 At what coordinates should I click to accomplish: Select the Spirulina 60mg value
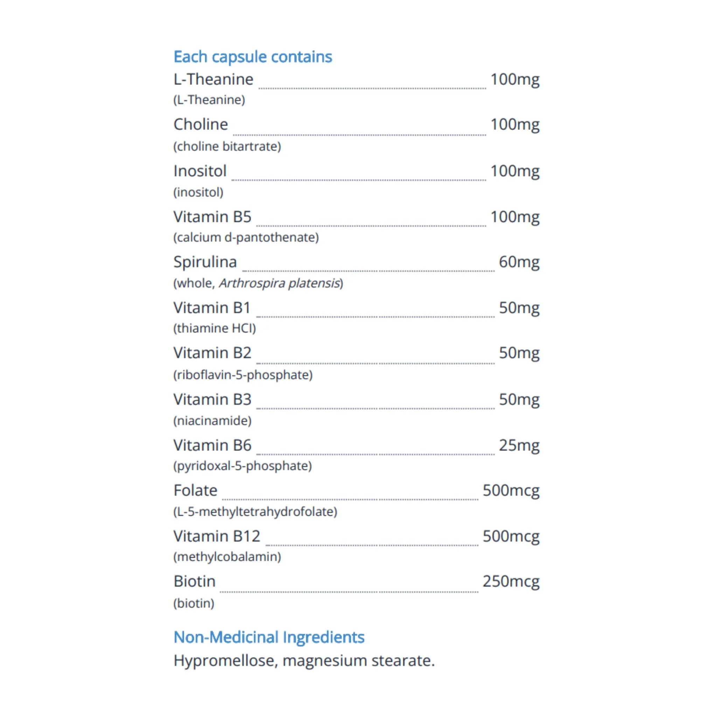point(519,262)
